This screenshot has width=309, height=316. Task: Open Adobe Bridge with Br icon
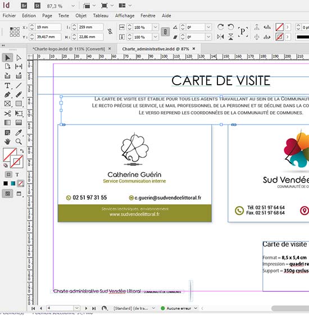24,6
